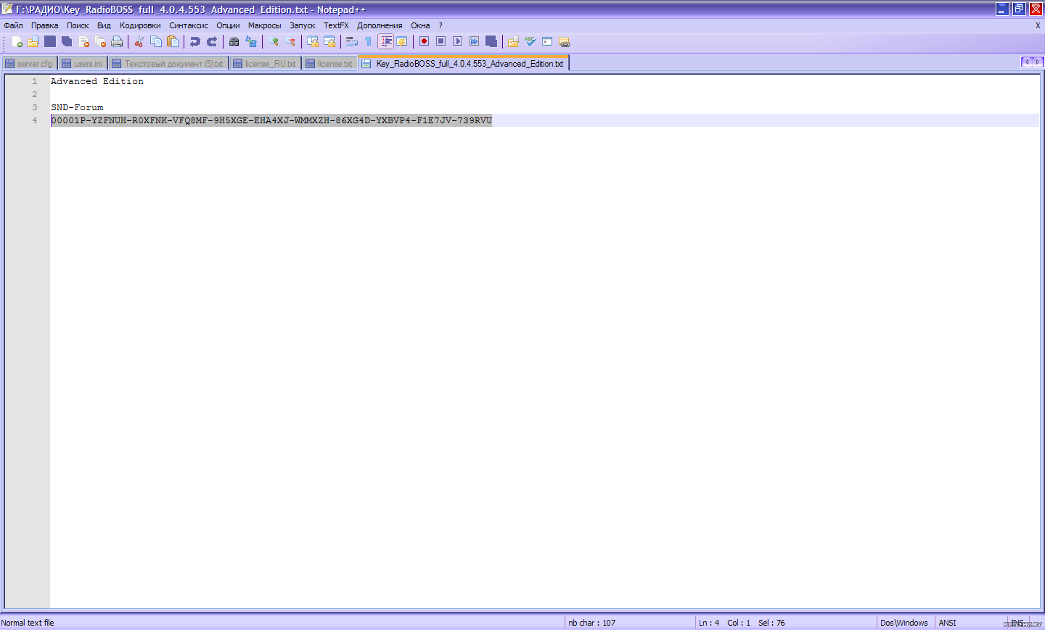Click the 'SND-Forum' text on line 3
Viewport: 1045px width, 630px height.
pyautogui.click(x=77, y=107)
